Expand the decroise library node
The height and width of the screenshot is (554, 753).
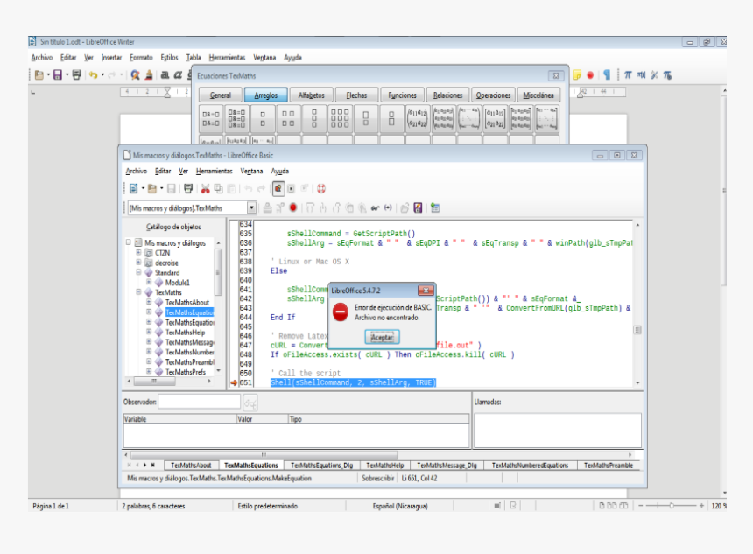click(138, 262)
